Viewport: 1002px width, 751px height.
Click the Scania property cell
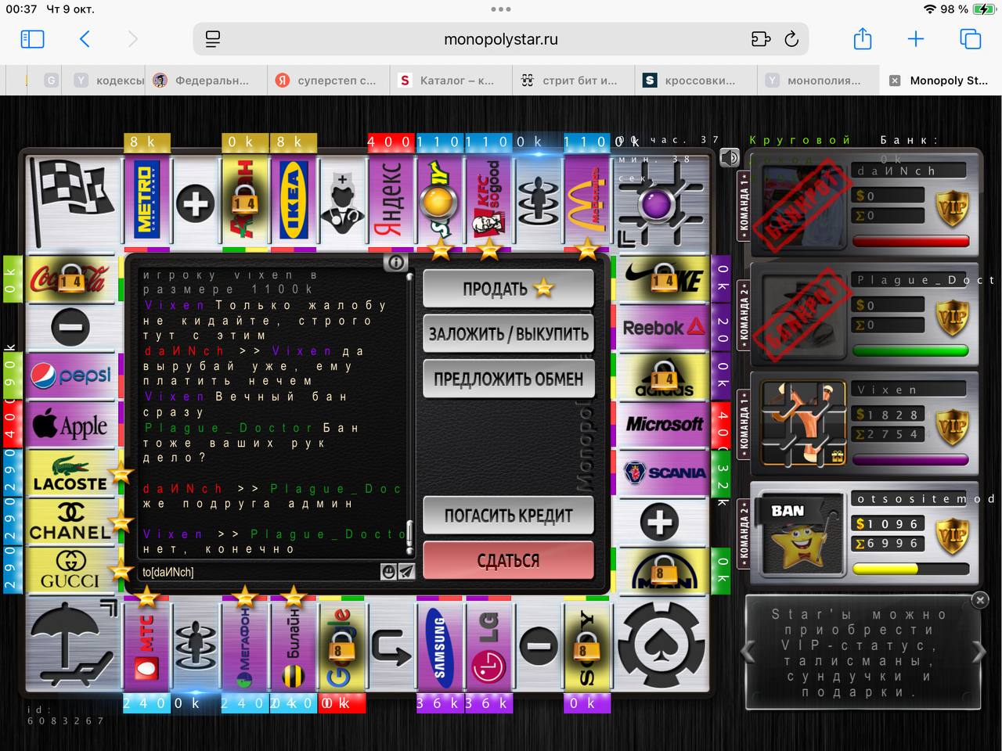click(664, 473)
